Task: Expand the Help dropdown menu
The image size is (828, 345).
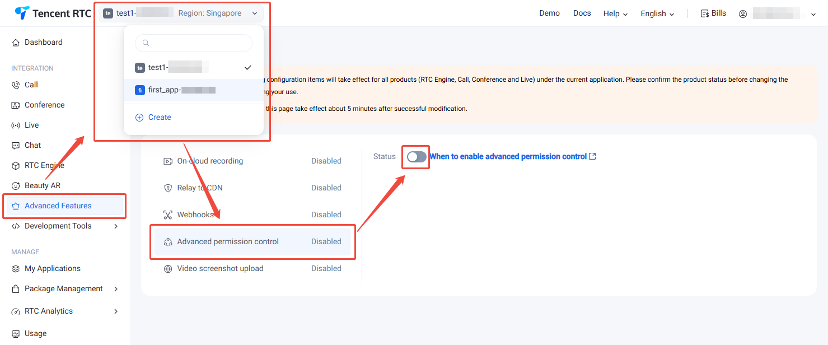Action: 615,13
